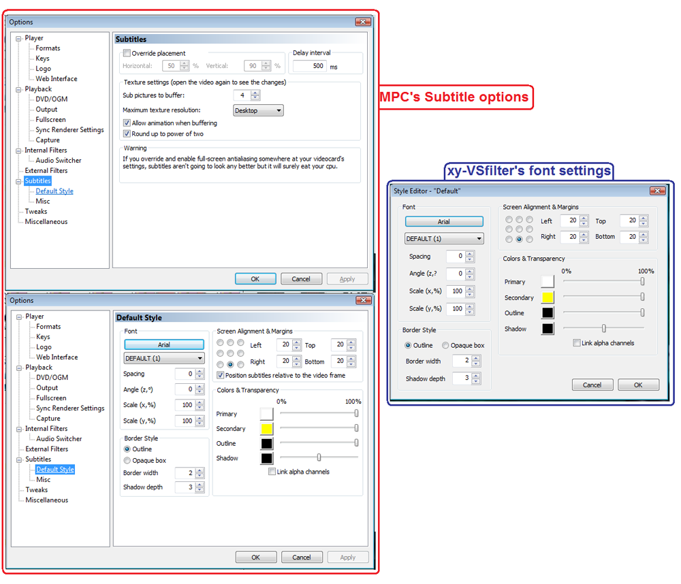Click OK in the Options window showing Default Style

pos(256,557)
